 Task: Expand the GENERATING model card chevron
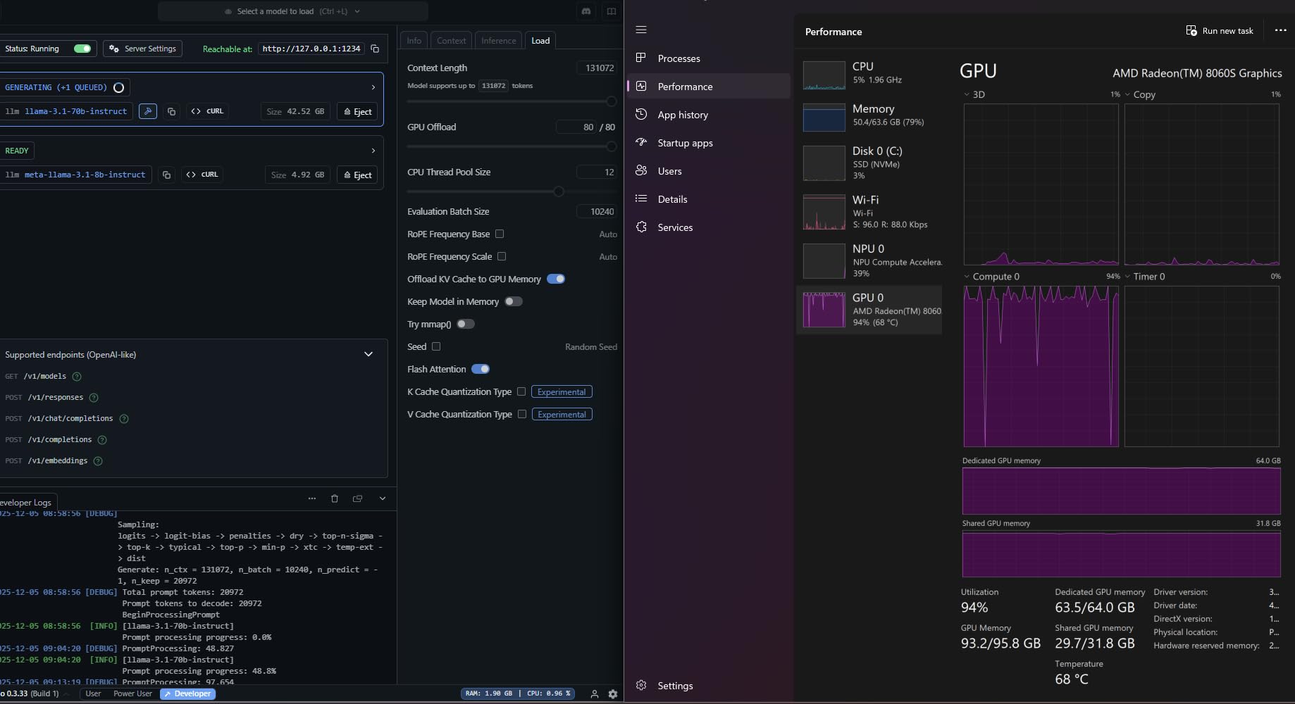click(373, 87)
